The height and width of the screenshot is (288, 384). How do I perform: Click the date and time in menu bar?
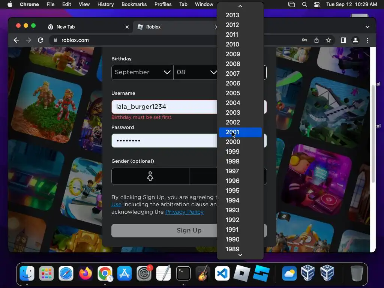[351, 4]
